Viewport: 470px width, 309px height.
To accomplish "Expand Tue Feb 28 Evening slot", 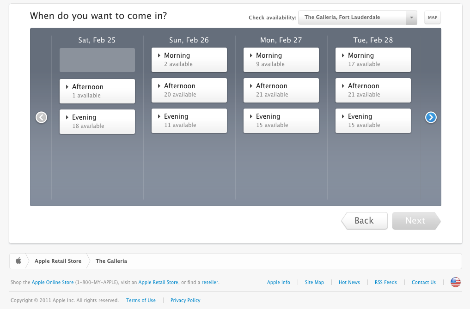I will pyautogui.click(x=373, y=121).
